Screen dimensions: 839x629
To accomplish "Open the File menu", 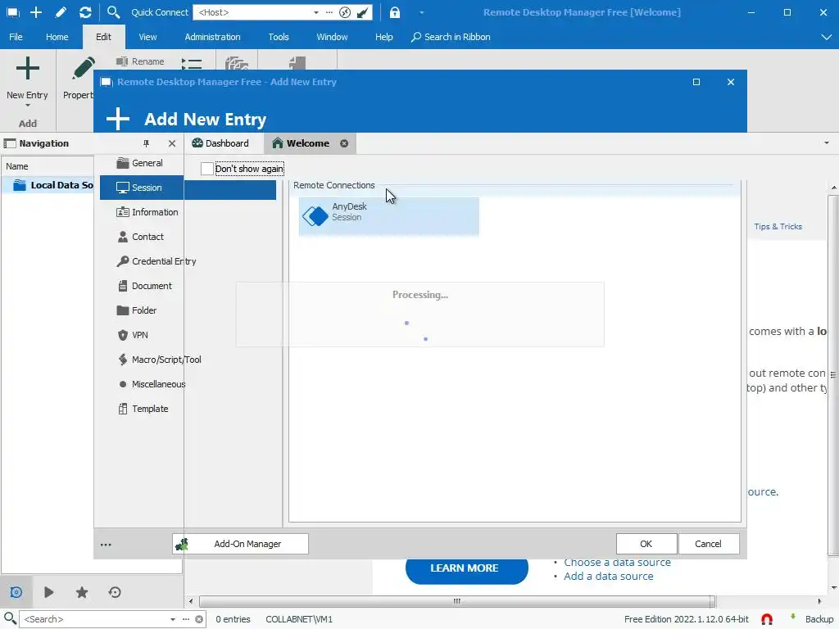I will tap(16, 37).
